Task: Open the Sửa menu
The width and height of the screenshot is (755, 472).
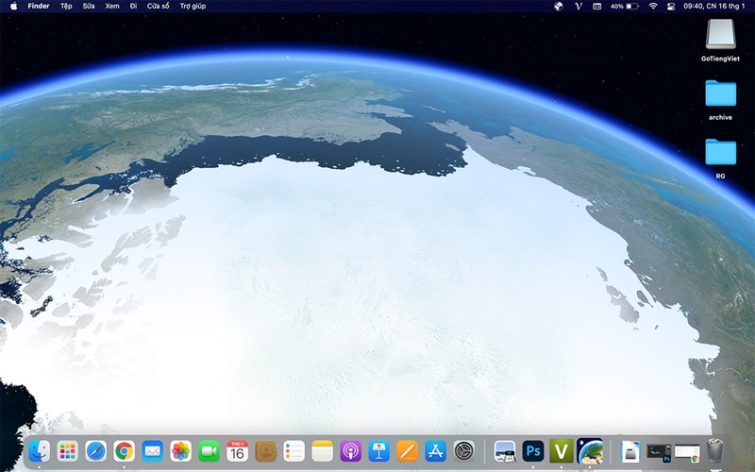Action: [x=89, y=7]
